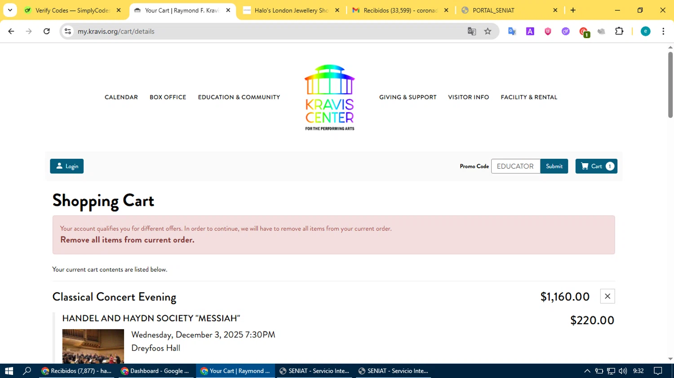Remove Classical Concert Evening with X
This screenshot has height=378, width=674.
pyautogui.click(x=607, y=296)
